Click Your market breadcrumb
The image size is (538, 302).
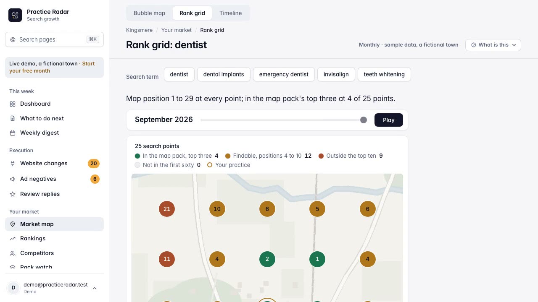(177, 30)
